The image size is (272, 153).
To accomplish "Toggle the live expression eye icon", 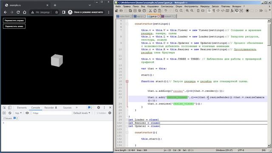I will (27, 113).
